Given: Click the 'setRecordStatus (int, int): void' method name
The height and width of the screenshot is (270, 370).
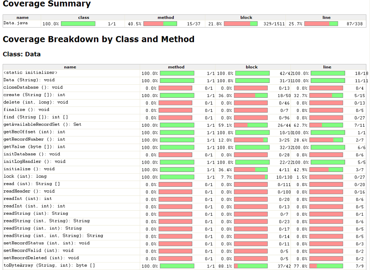Looking at the screenshot, I should coord(46,243).
